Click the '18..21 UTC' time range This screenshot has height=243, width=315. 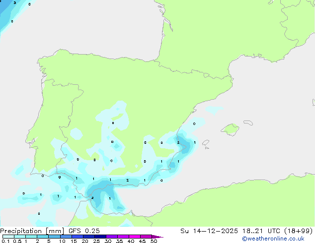tap(261, 231)
